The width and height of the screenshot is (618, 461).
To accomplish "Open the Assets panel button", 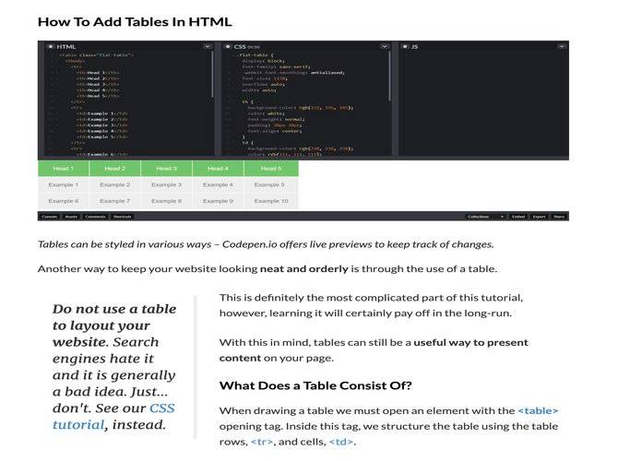I will coord(71,217).
